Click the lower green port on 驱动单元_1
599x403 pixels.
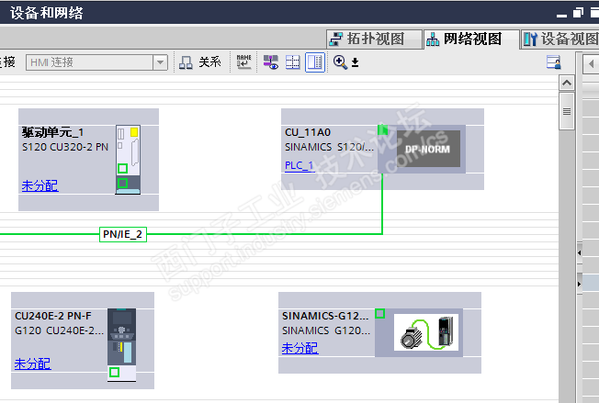pos(122,184)
